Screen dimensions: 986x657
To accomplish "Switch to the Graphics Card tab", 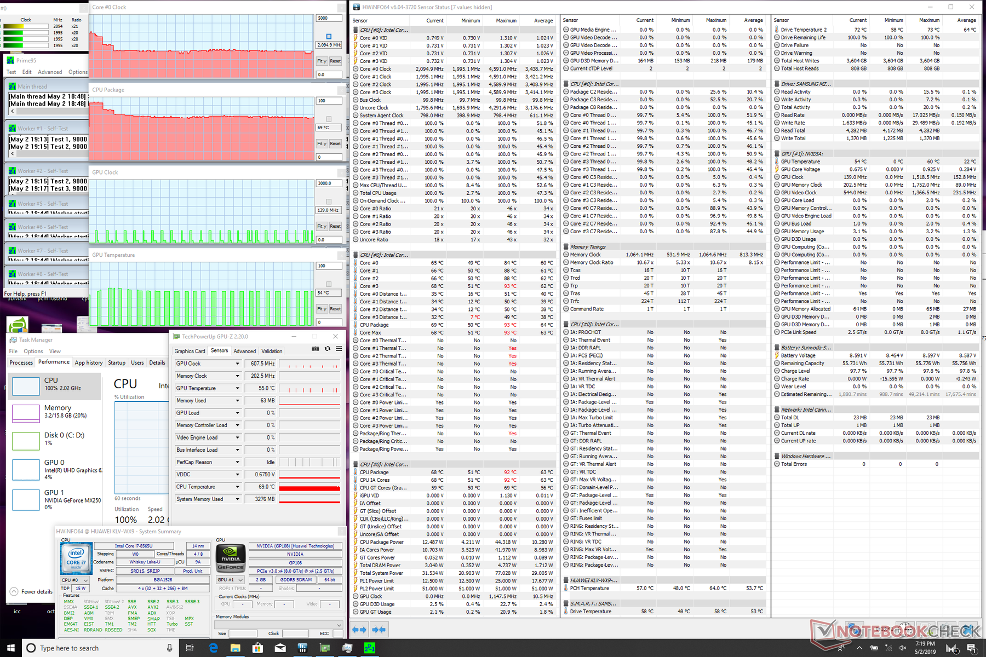I will pos(190,351).
